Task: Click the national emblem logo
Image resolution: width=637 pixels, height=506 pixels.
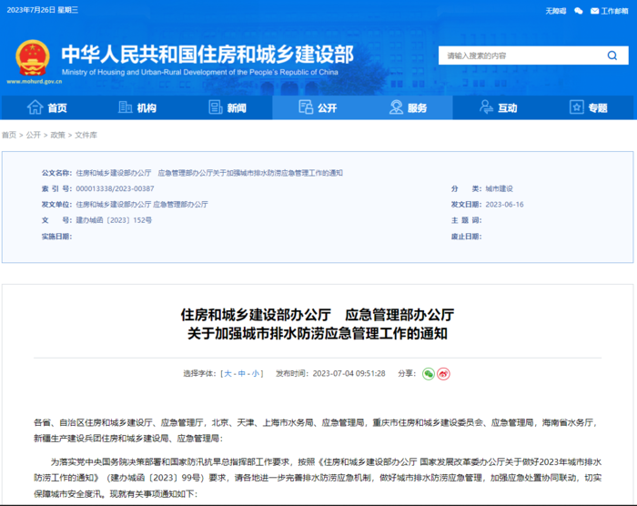Action: pos(33,57)
